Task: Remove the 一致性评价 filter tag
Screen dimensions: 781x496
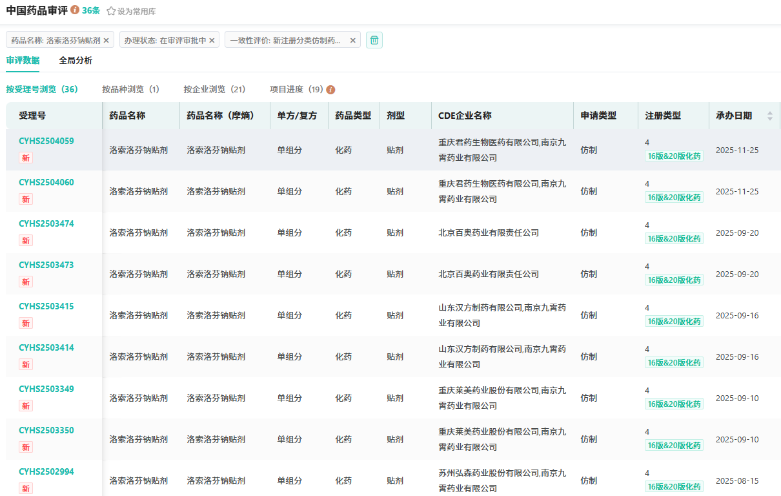Action: click(352, 40)
